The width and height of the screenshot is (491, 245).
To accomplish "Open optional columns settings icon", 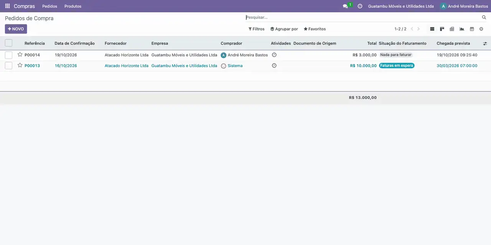I will coord(485,44).
